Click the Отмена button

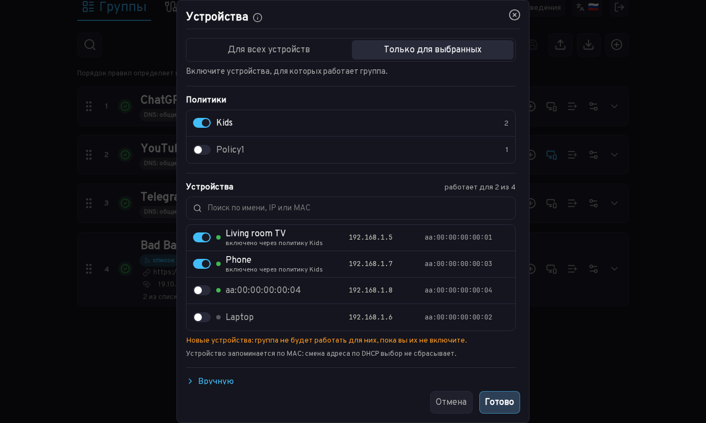click(x=451, y=402)
